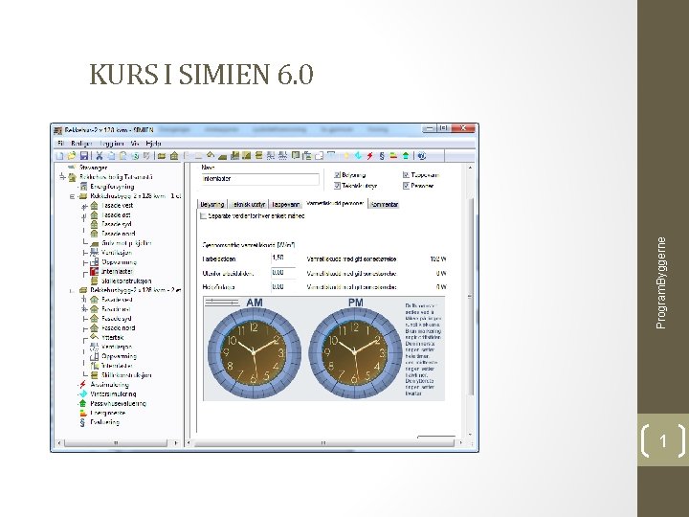Open the Vis menu
Viewport: 689px width, 517px height.
(135, 144)
